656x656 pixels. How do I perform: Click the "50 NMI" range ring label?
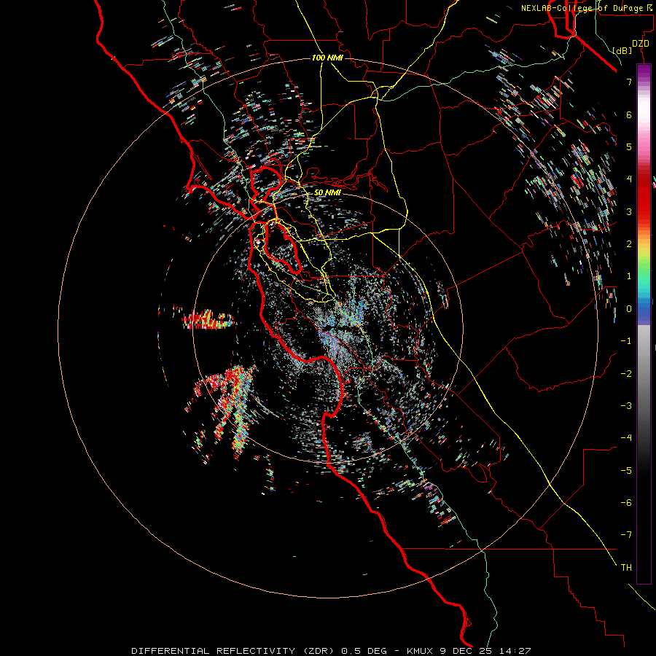327,192
